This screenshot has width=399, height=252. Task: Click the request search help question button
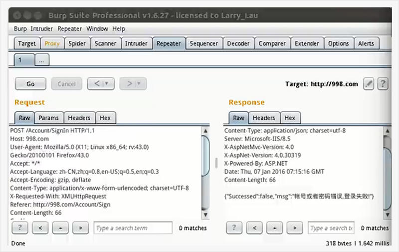20,228
